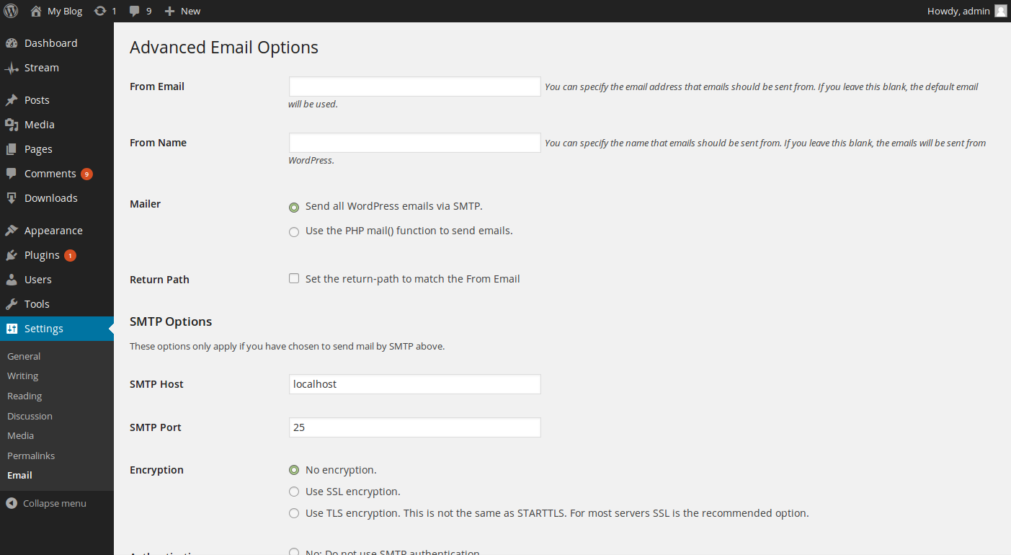Click the Tools wrench icon

click(x=12, y=304)
